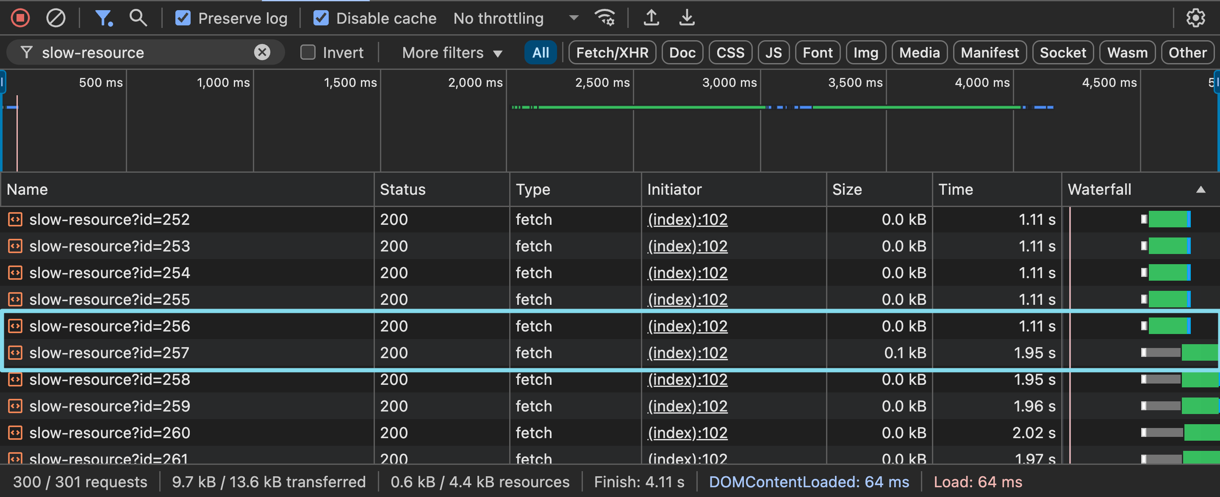Enable the Invert checkbox
This screenshot has width=1220, height=497.
click(308, 52)
